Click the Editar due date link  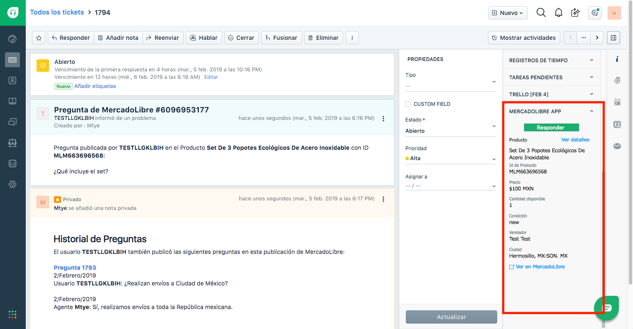coord(211,77)
